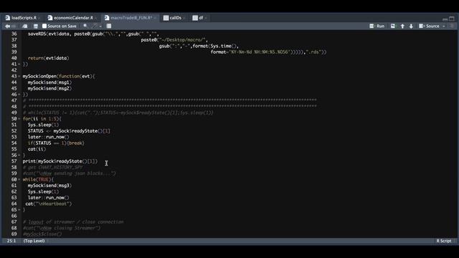This screenshot has width=459, height=258.
Task: Open the Compile Report notebook icon
Action: 108,27
